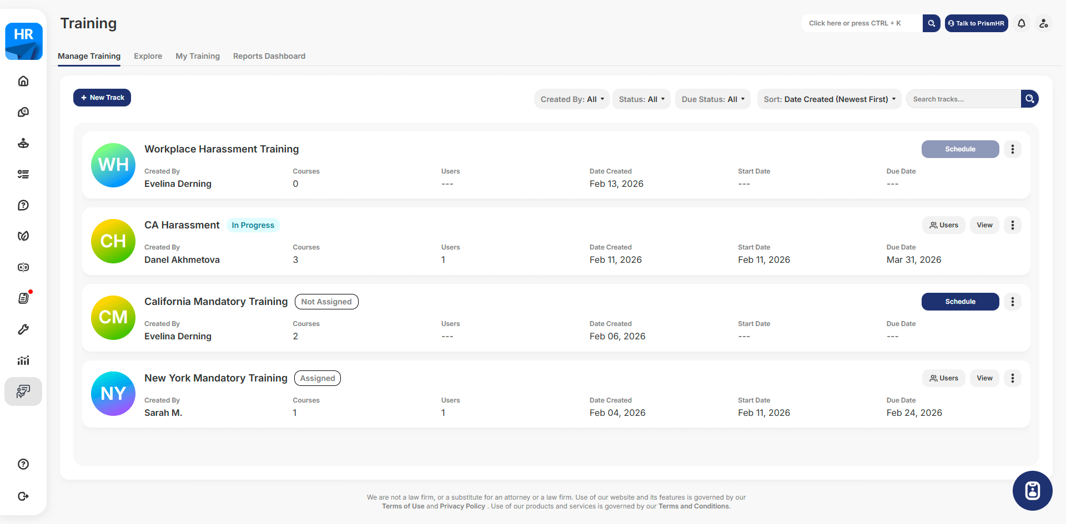The image size is (1066, 524).
Task: Click the logout icon in sidebar
Action: pos(23,496)
